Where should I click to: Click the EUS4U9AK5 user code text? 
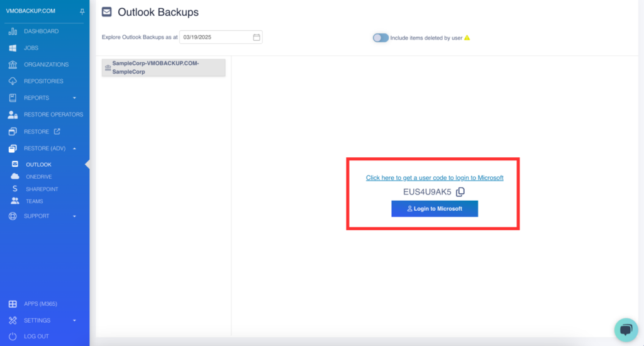point(427,192)
